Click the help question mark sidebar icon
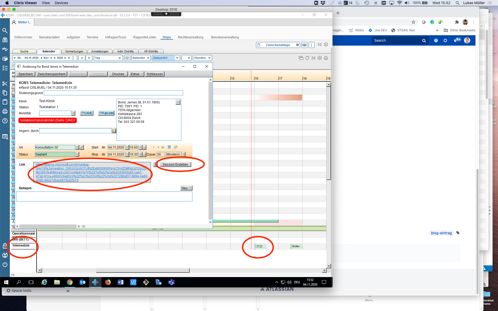498x311 pixels. tap(5, 121)
